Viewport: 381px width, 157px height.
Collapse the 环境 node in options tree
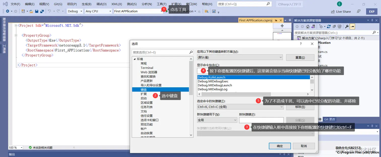click(135, 59)
